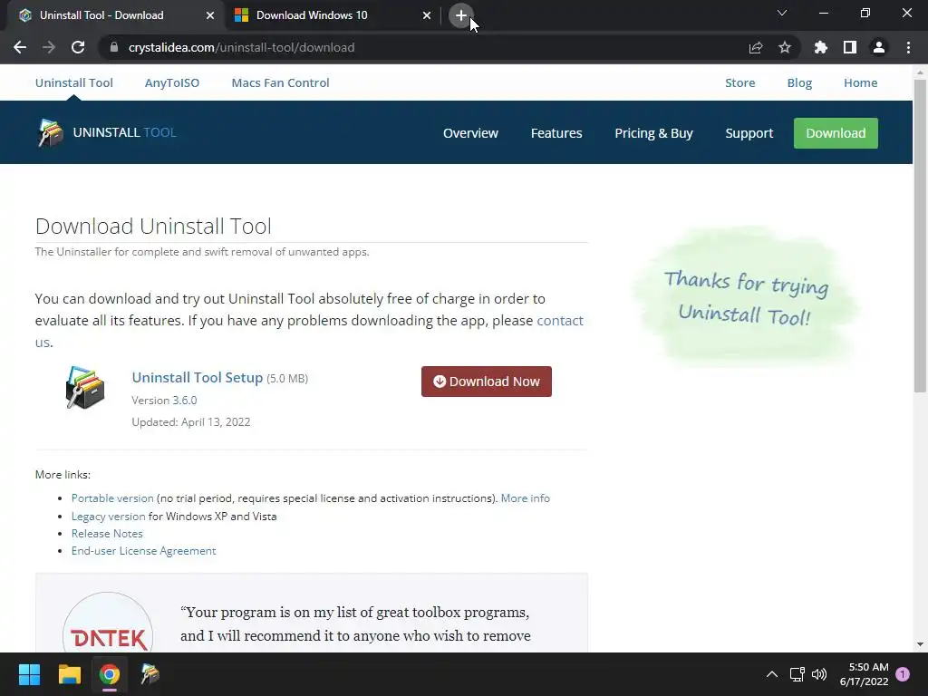Click the Uninstall Tool Setup toolbox image

pyautogui.click(x=85, y=388)
